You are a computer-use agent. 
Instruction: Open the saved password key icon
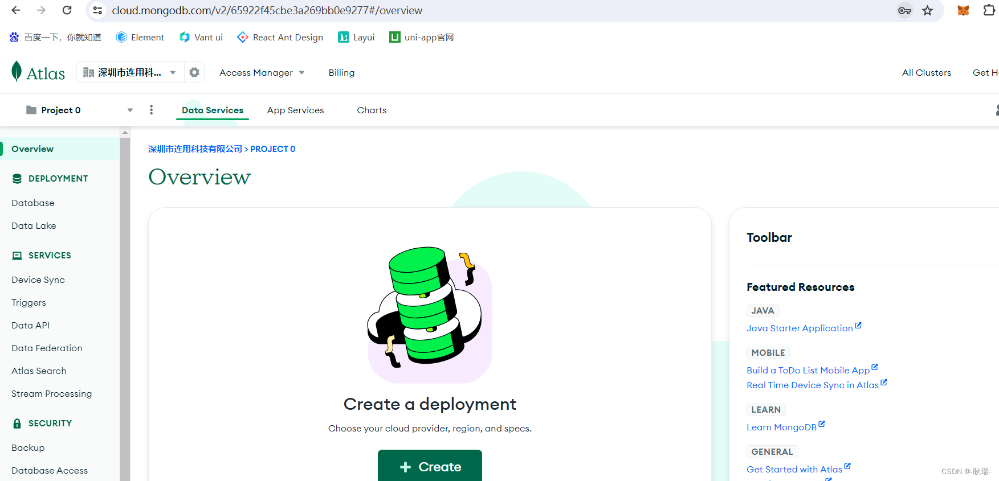904,10
